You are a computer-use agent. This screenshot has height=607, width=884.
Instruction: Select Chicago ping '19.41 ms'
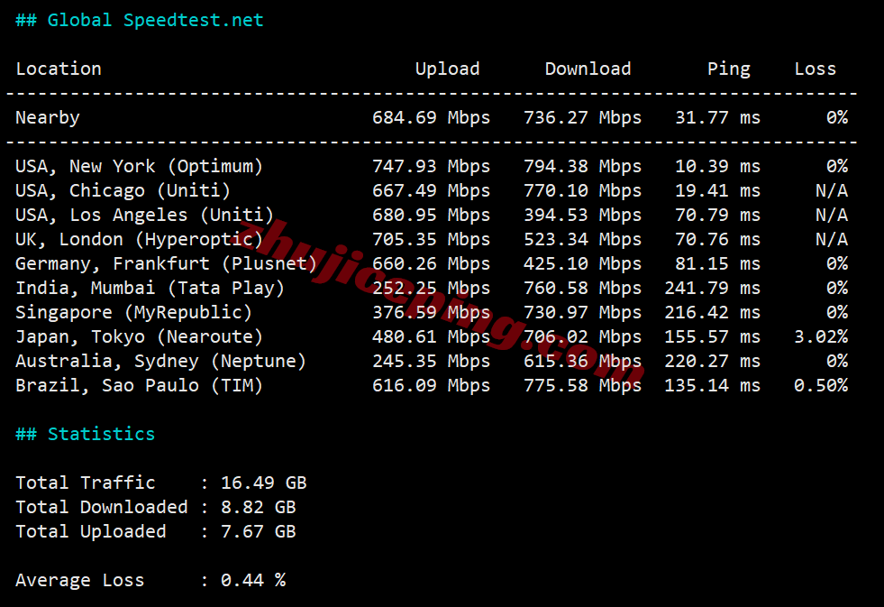click(717, 190)
